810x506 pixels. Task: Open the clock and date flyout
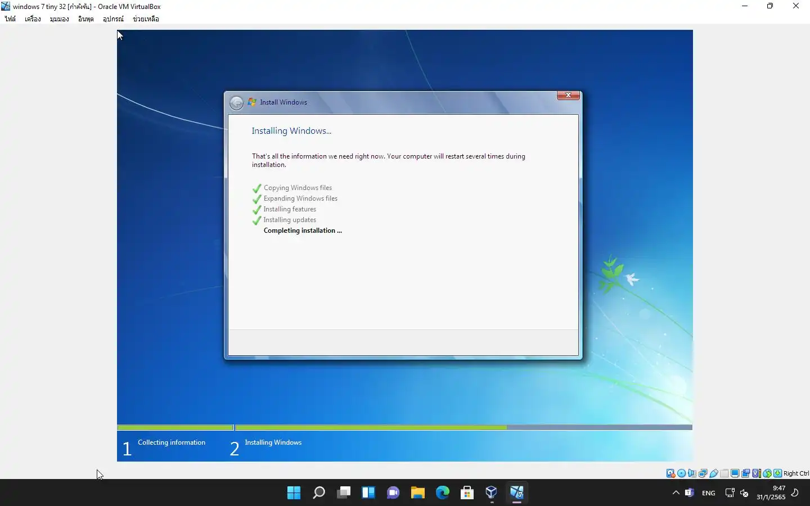(771, 493)
